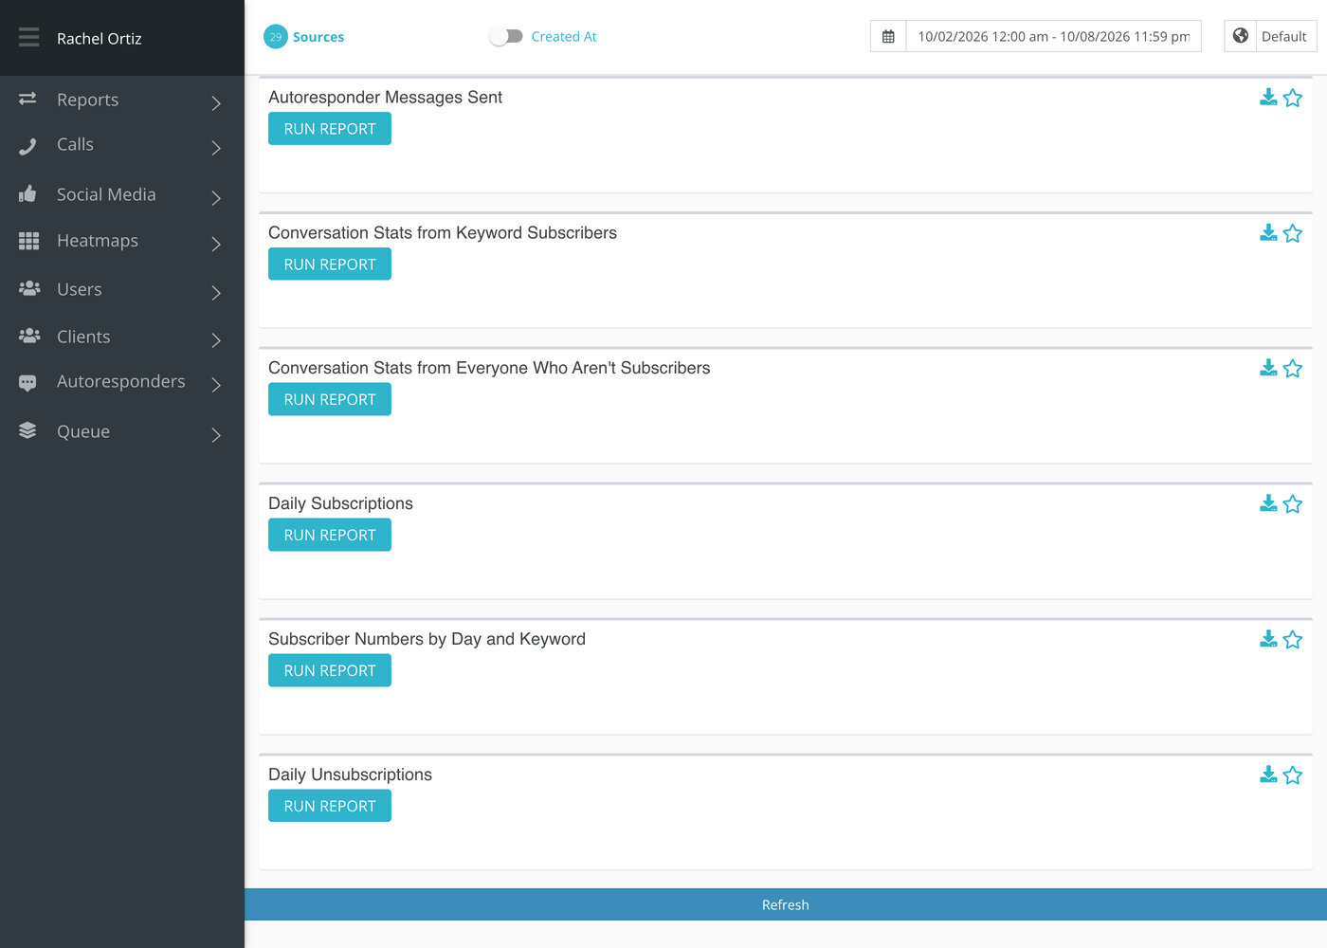This screenshot has height=948, width=1327.
Task: Open the Heatmaps sidebar menu
Action: click(x=122, y=241)
